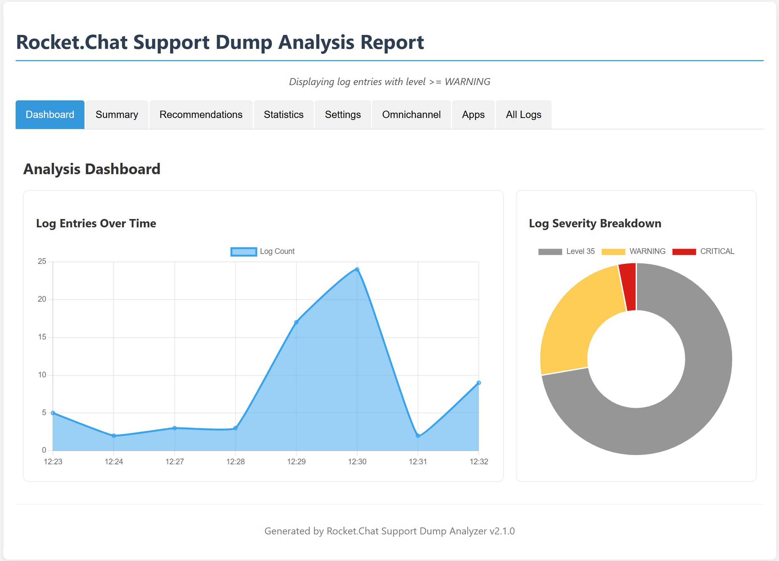
Task: Click the 'Analysis Dashboard' heading
Action: tap(92, 169)
